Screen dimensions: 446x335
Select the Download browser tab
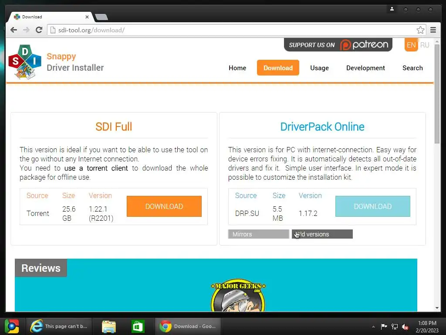51,17
